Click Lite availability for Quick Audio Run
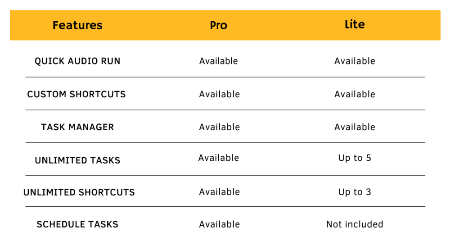Image resolution: width=450 pixels, height=241 pixels. click(355, 61)
